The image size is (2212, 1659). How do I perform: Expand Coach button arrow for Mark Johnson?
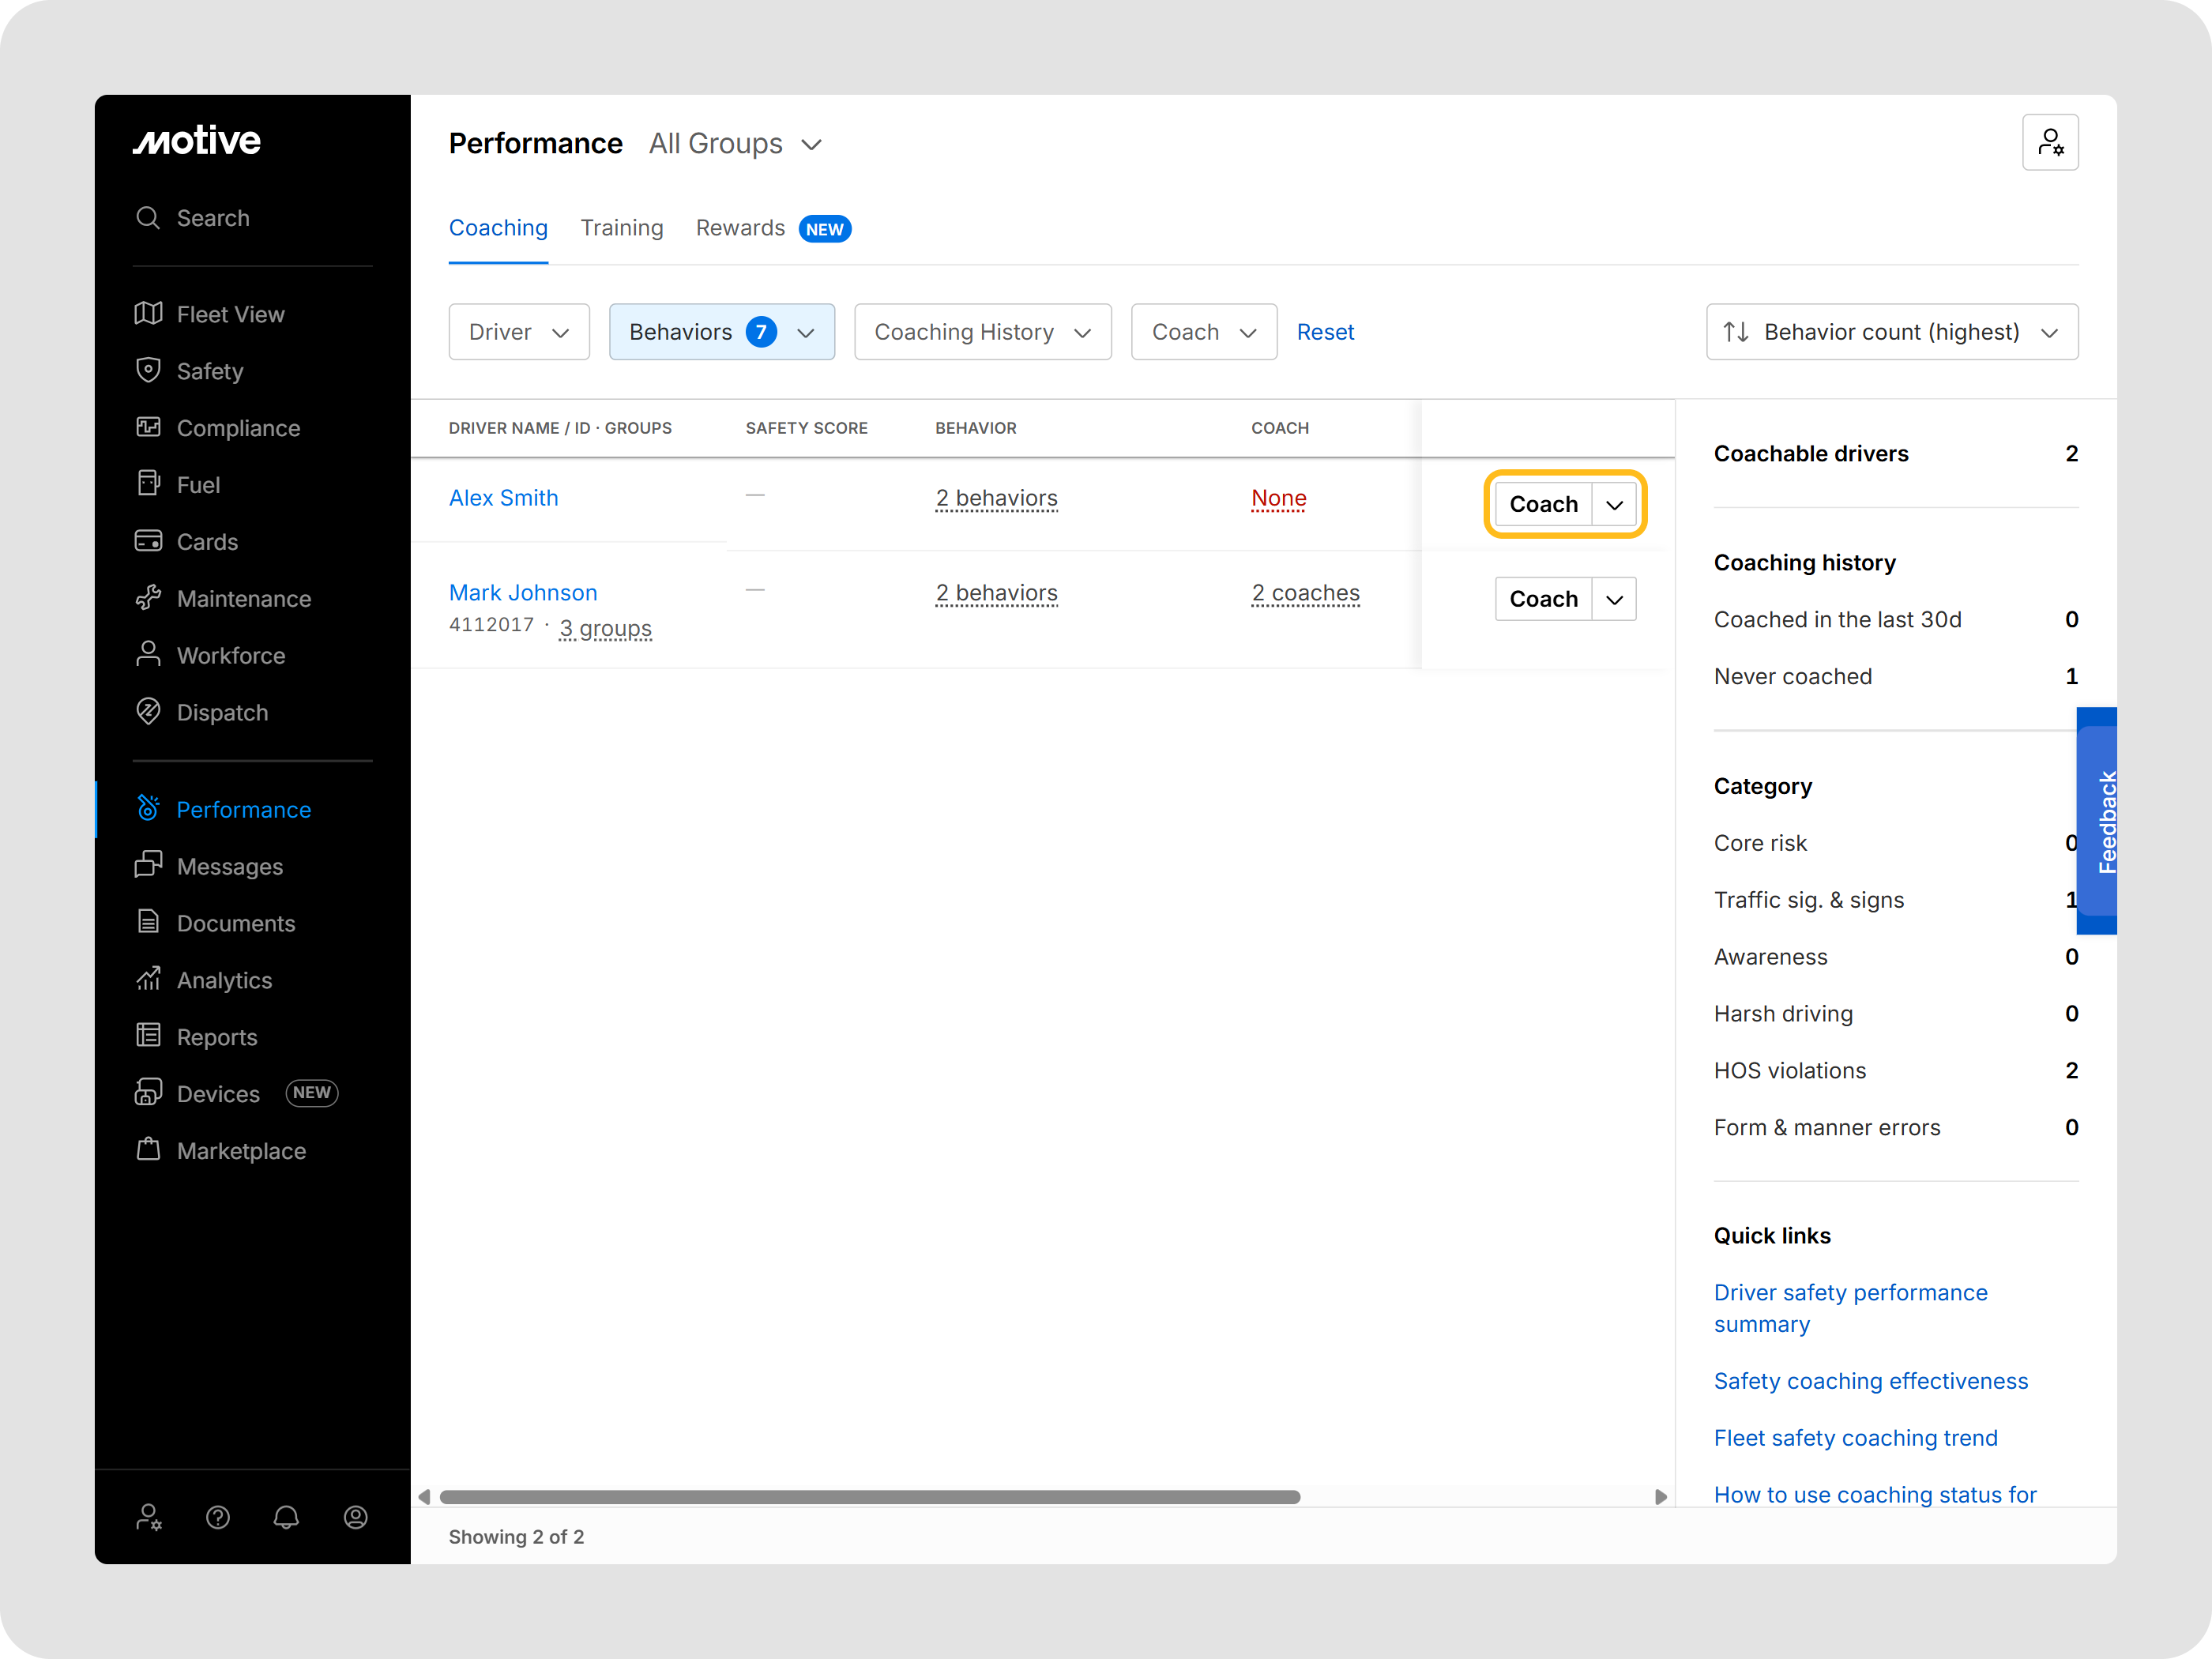(x=1614, y=599)
